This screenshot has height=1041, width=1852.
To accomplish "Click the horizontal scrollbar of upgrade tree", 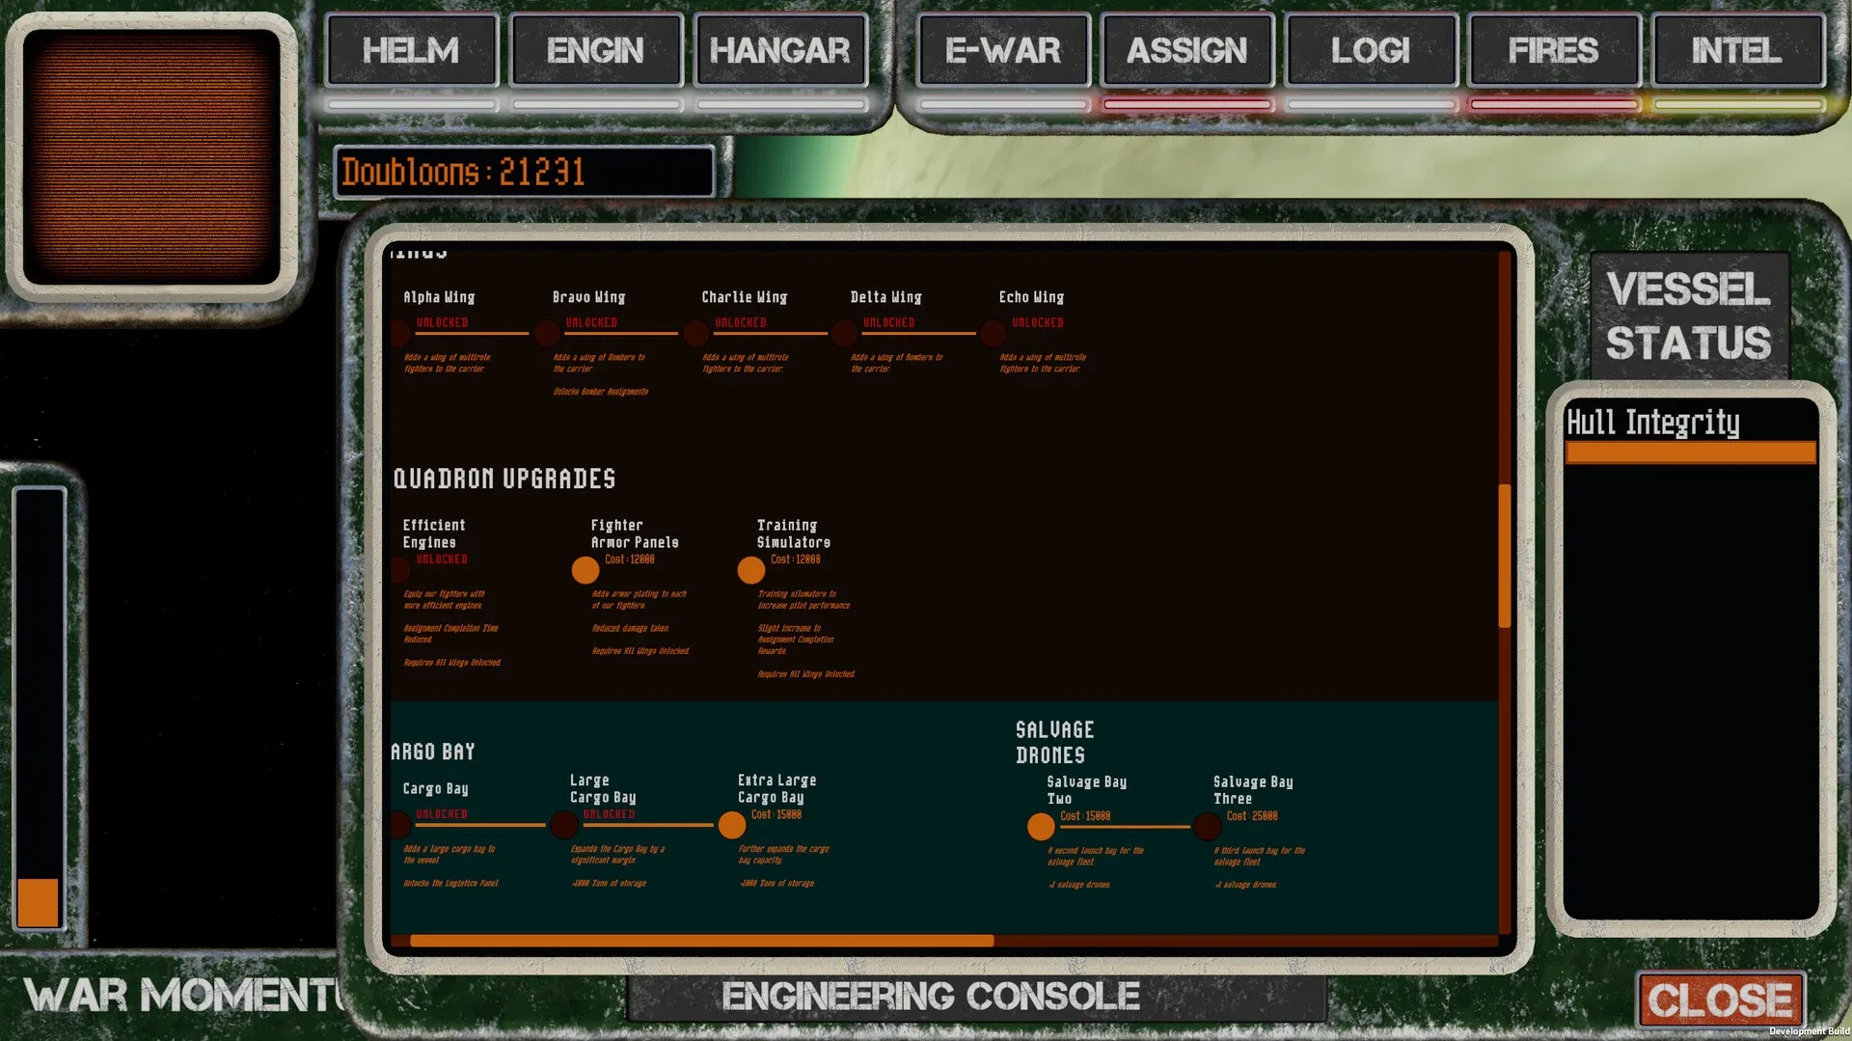I will point(701,941).
